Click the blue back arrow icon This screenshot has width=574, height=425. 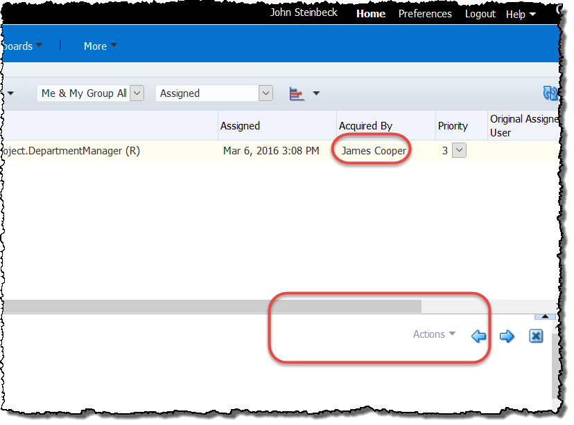(478, 336)
